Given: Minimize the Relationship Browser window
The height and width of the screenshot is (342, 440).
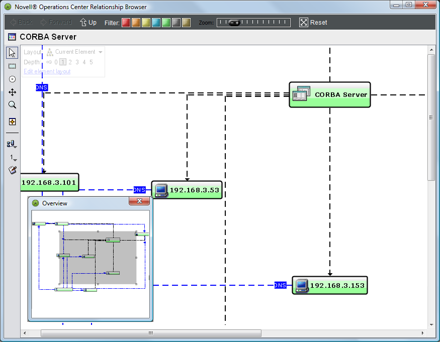Looking at the screenshot, I should 396,5.
